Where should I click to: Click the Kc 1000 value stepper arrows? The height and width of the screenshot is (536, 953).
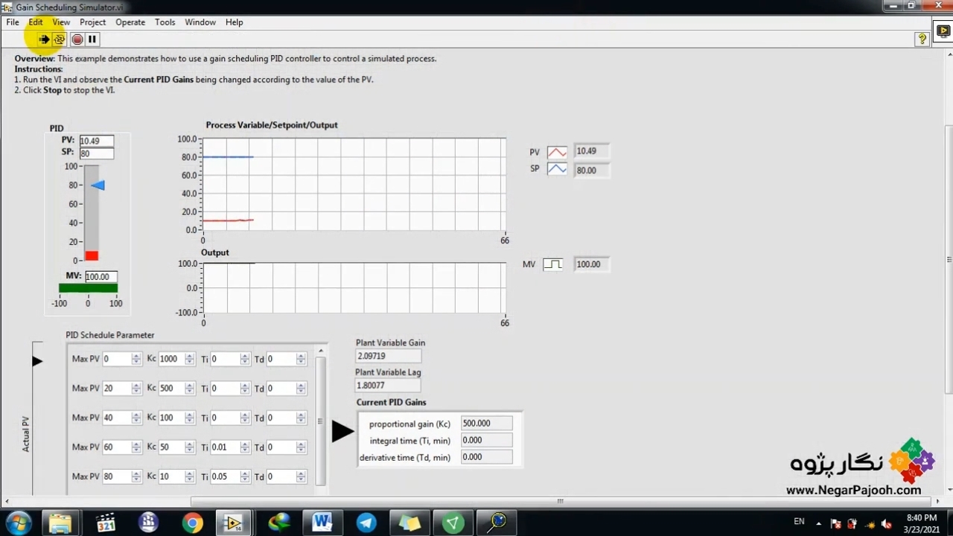pos(191,359)
